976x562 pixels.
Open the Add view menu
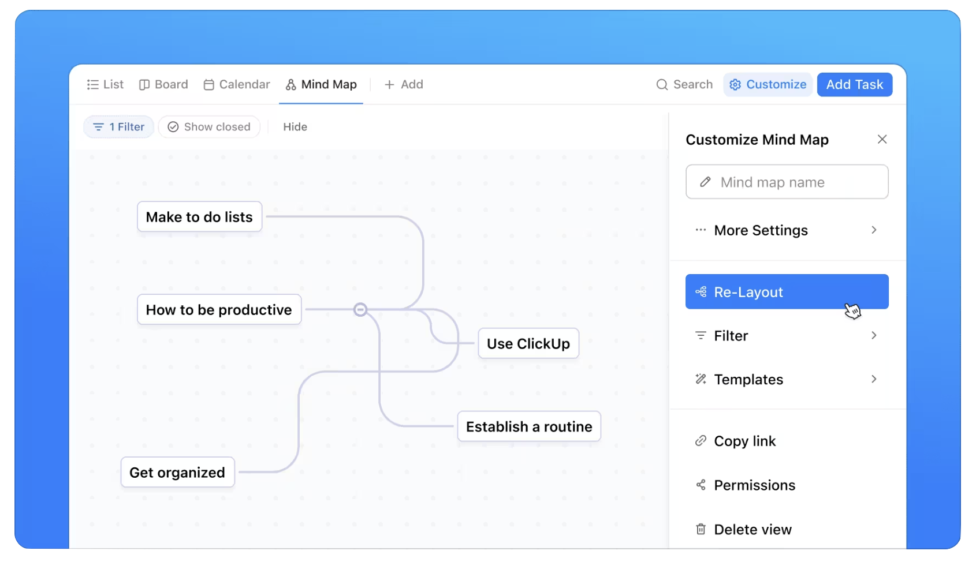(x=404, y=84)
